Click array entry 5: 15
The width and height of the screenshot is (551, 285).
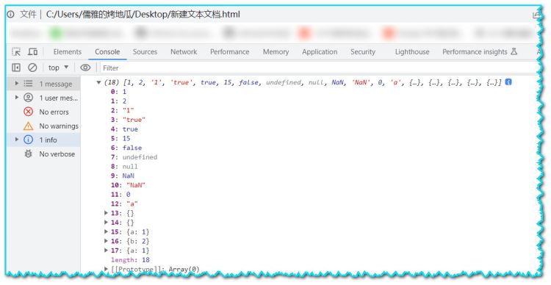tap(120, 138)
